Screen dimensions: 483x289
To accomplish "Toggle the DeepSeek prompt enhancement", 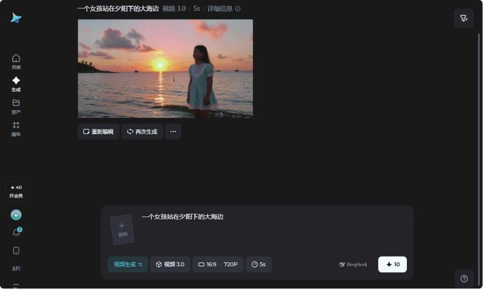I will coord(353,264).
